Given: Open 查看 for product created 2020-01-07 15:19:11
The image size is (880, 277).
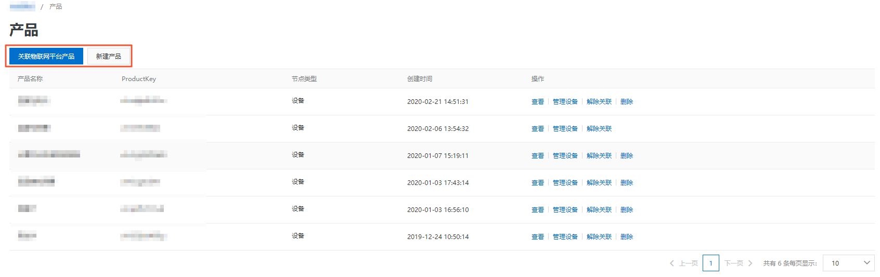Looking at the screenshot, I should click(538, 156).
